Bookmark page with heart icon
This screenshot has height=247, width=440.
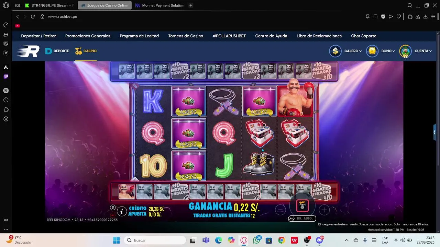(x=399, y=16)
